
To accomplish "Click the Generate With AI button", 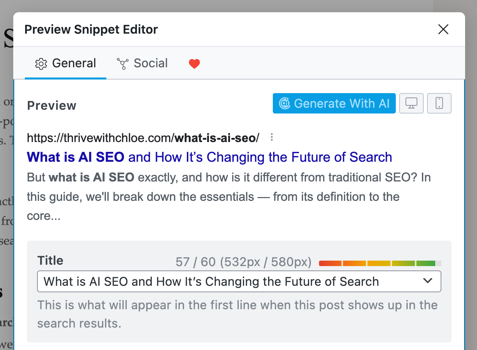I will [x=334, y=103].
